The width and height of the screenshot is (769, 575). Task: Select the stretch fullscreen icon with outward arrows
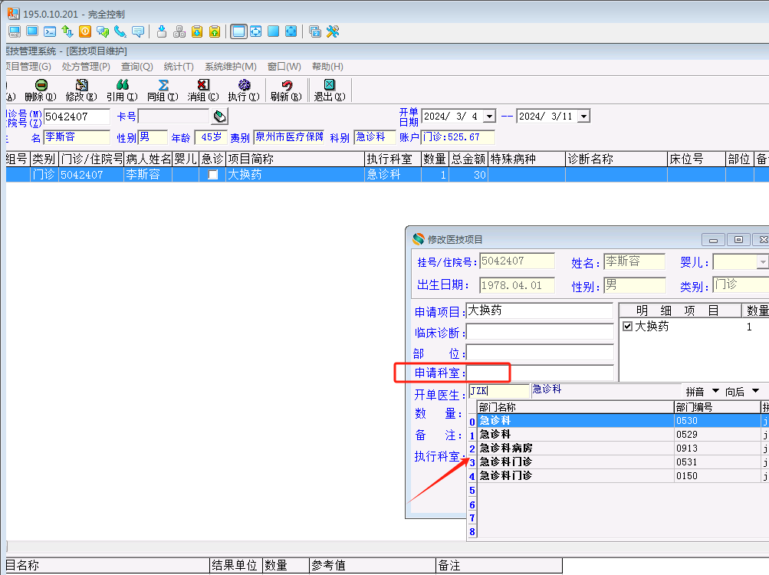291,32
